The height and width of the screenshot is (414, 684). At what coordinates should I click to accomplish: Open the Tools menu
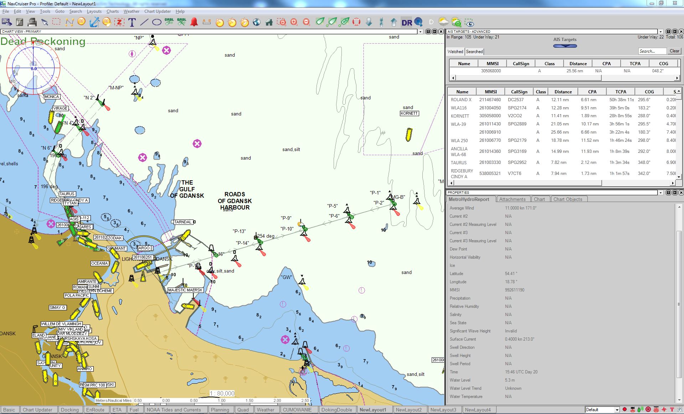[45, 11]
